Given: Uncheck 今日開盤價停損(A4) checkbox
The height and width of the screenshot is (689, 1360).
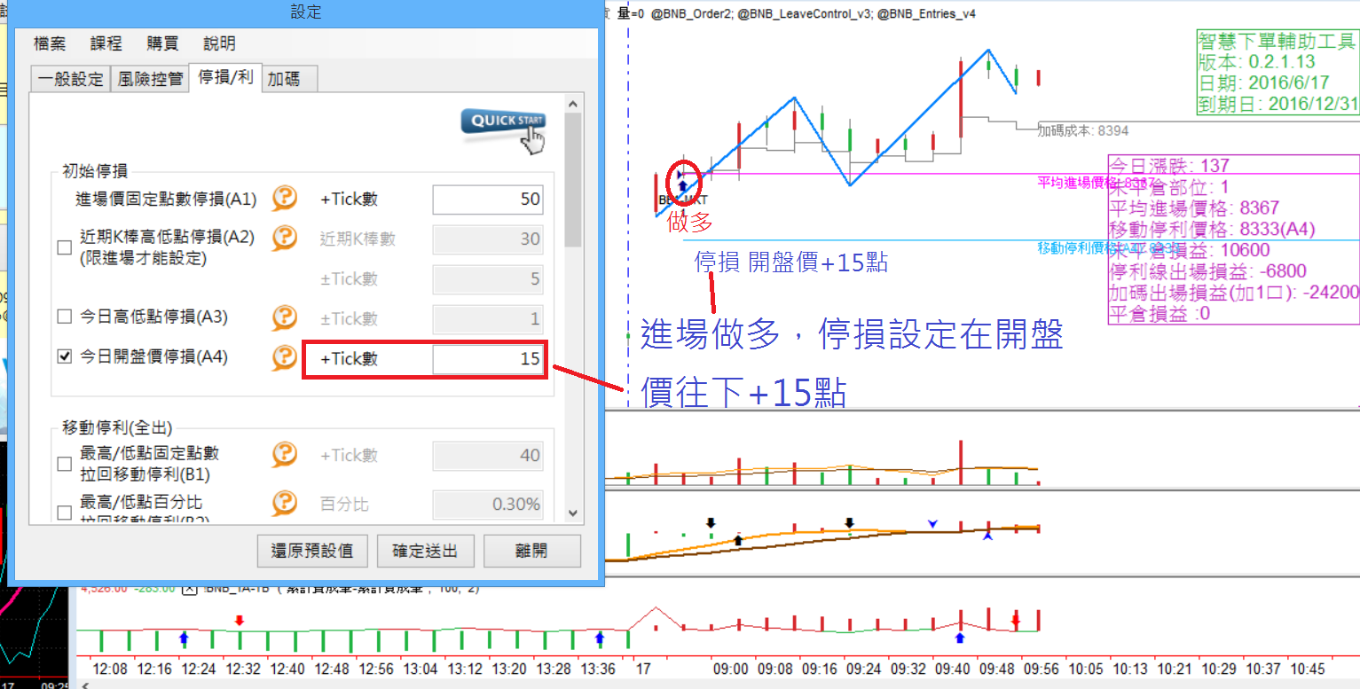Looking at the screenshot, I should point(64,357).
